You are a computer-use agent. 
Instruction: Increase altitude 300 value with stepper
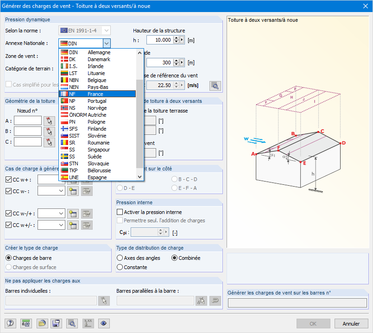pyautogui.click(x=176, y=61)
